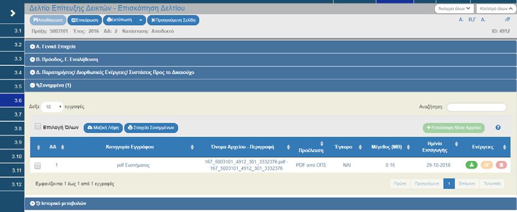This screenshot has height=212, width=517.
Task: Go to sidebar item 3.5
Action: pyautogui.click(x=12, y=86)
